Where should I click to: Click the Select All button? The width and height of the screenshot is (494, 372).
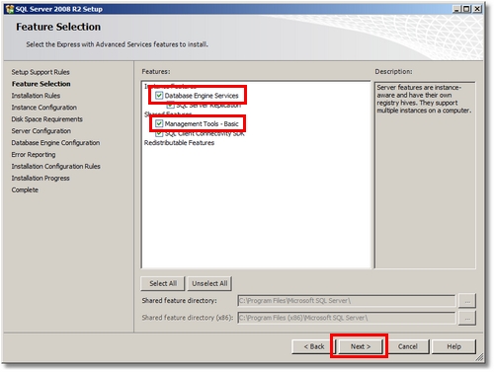[163, 283]
